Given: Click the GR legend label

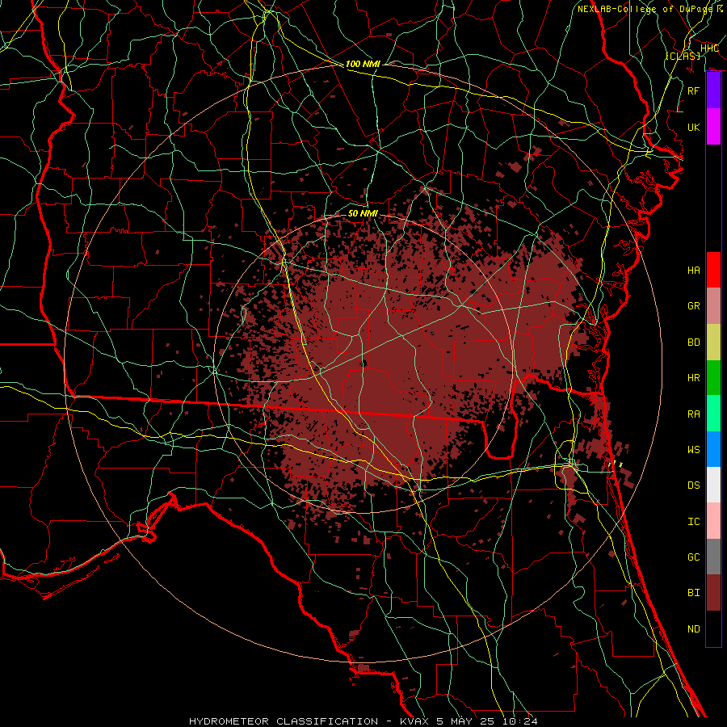Looking at the screenshot, I should (x=694, y=306).
